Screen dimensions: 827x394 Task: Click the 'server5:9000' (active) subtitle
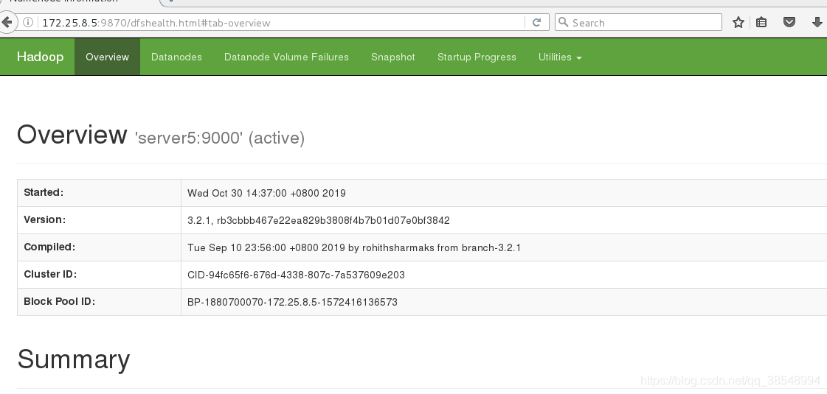coord(220,138)
